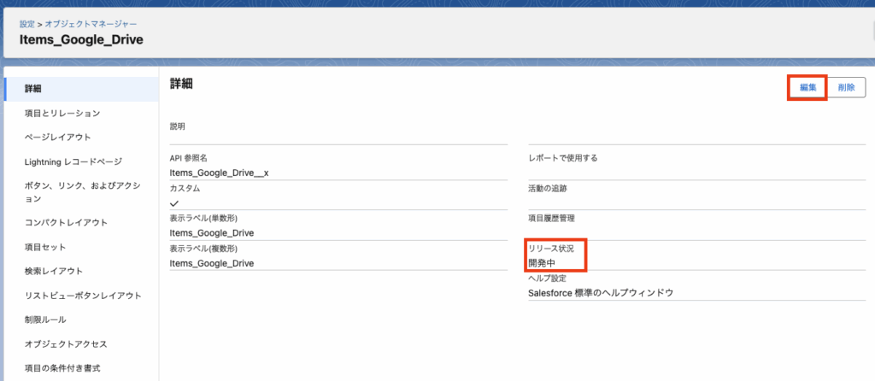Click the 編集 (Edit) button
The width and height of the screenshot is (875, 381).
[x=807, y=87]
